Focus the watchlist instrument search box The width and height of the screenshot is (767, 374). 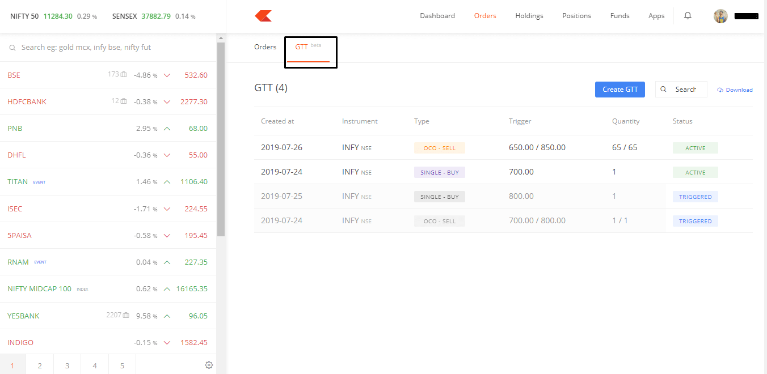coord(108,48)
